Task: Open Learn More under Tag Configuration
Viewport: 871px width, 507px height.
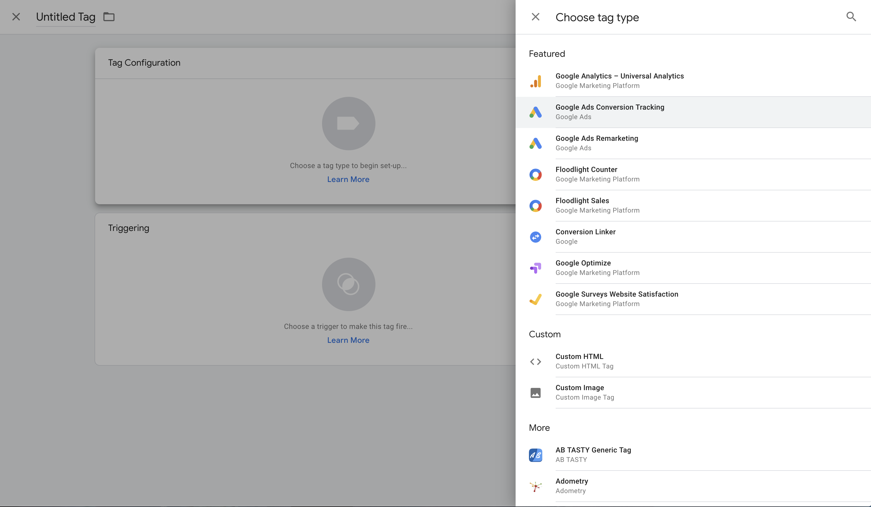Action: (x=348, y=179)
